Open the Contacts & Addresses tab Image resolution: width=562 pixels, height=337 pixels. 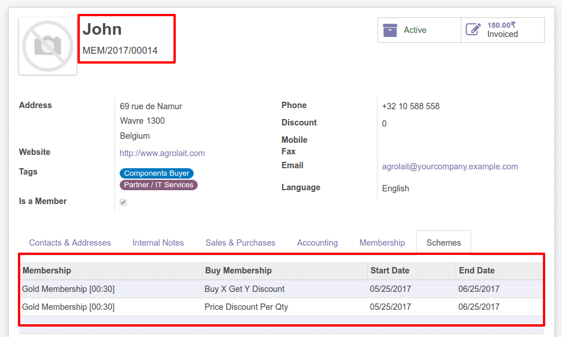tap(70, 243)
